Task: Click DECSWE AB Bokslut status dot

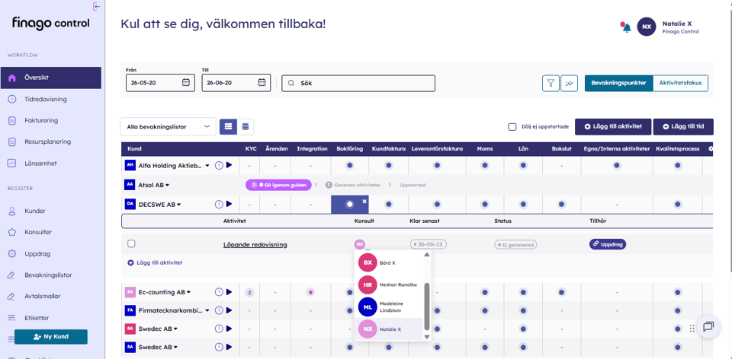Action: tap(560, 204)
